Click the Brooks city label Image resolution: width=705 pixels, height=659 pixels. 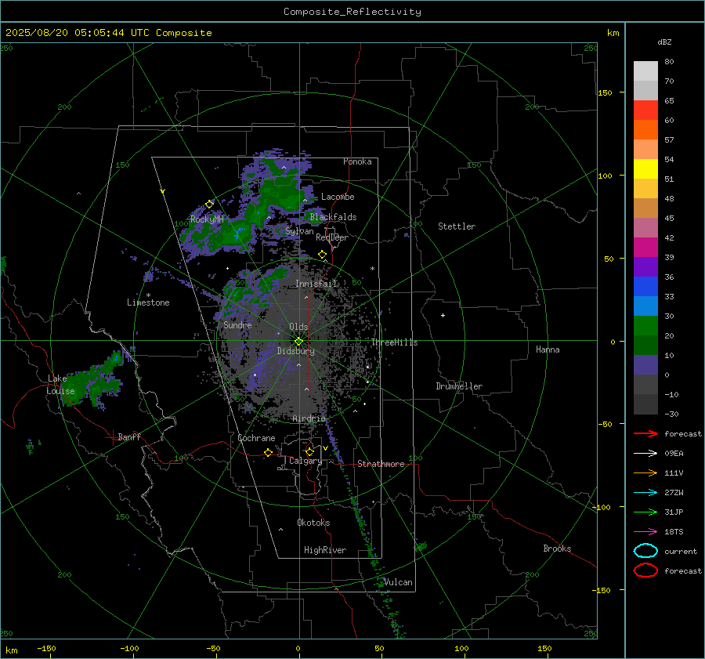[x=557, y=549]
